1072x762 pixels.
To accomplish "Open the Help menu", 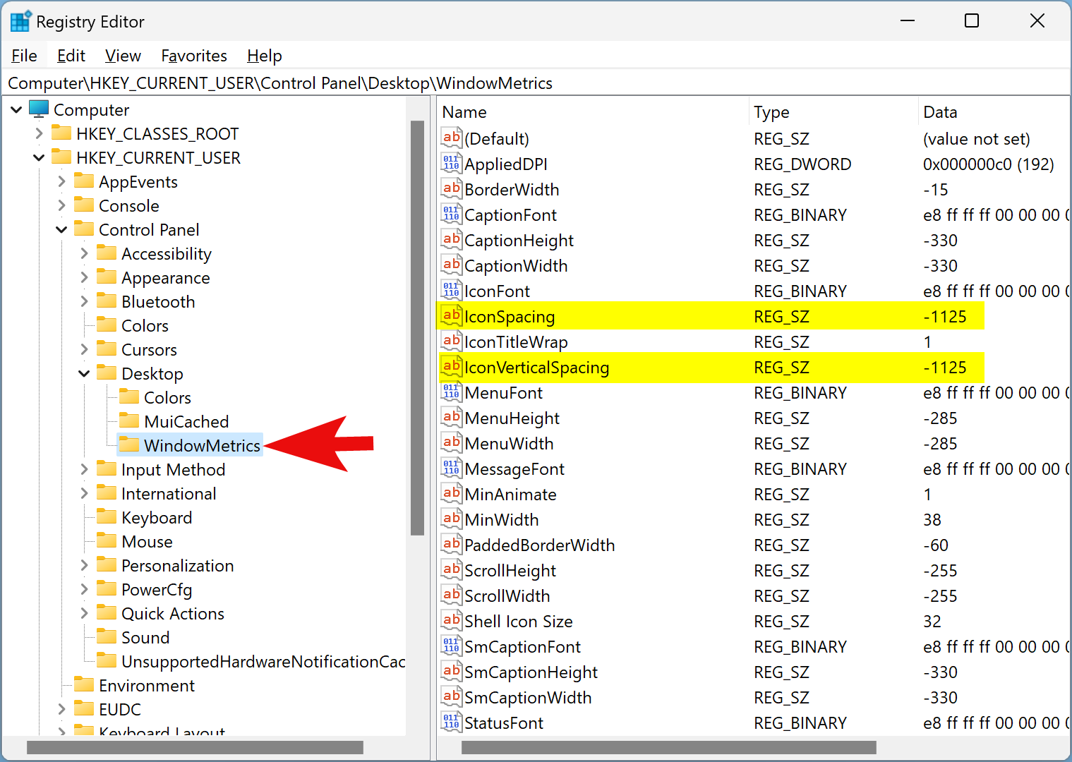I will tap(265, 56).
